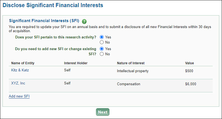Screen dimensions: 222x119
Task: Click the Value column header
Action: [189, 63]
